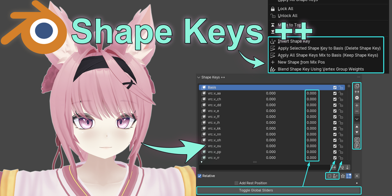The width and height of the screenshot is (392, 196).
Task: Select the vrc.v_pp shape key
Action: (214, 152)
